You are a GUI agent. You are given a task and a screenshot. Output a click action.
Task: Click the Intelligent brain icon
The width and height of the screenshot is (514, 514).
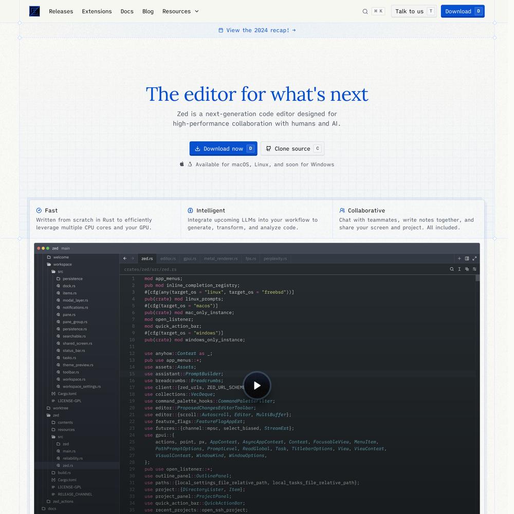[190, 210]
